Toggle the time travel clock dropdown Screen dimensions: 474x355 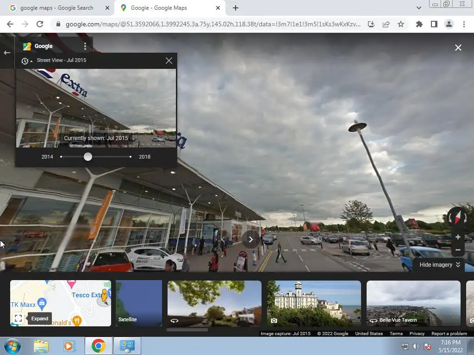pos(26,61)
